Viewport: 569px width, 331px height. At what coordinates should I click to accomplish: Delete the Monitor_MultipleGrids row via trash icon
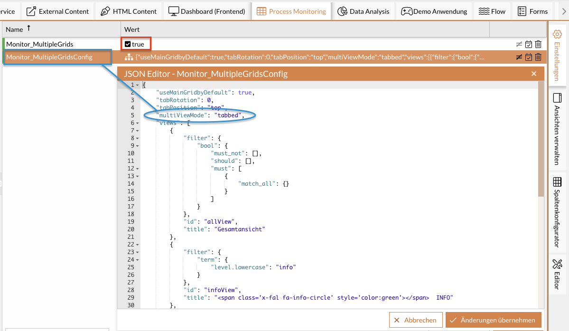[538, 44]
